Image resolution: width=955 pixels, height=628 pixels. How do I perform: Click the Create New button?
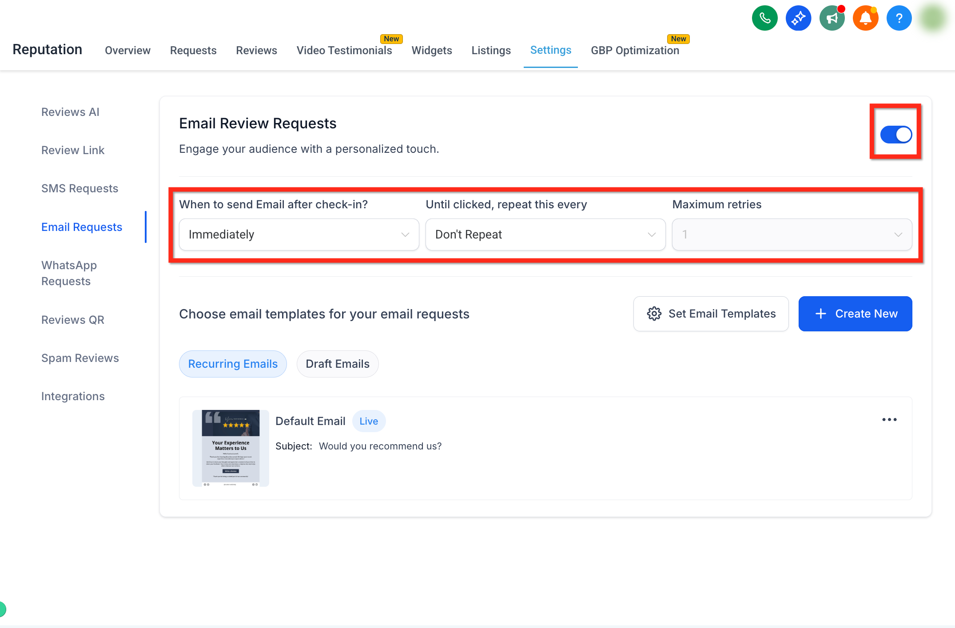click(x=855, y=314)
